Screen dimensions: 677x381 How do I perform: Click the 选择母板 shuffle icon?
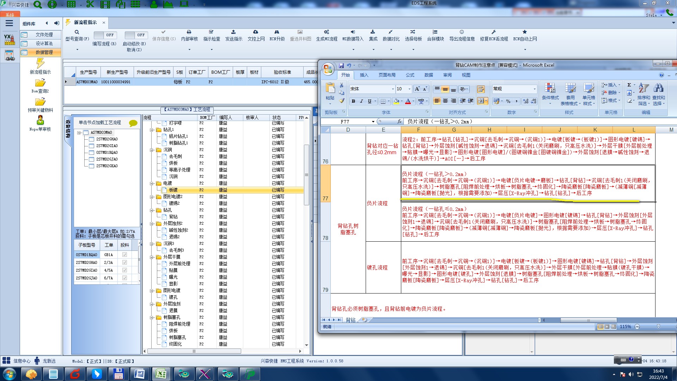(x=413, y=32)
